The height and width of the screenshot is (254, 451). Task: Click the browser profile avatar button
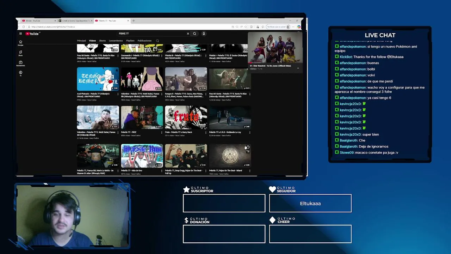(288, 27)
